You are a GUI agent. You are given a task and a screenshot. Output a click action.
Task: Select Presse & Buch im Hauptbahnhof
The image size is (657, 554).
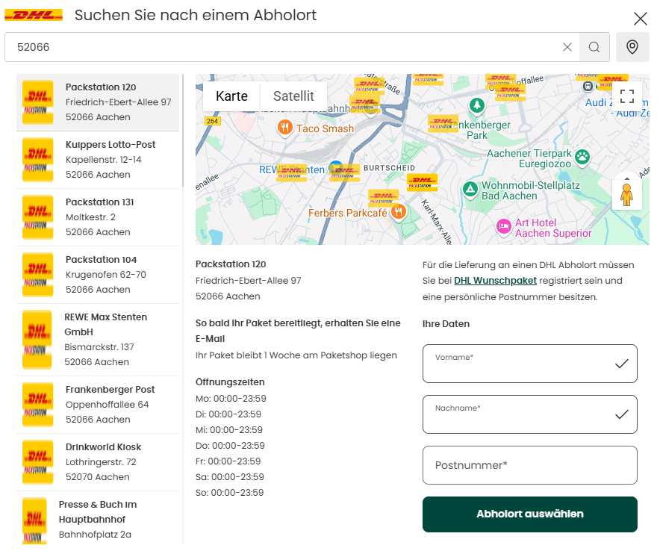click(x=98, y=519)
